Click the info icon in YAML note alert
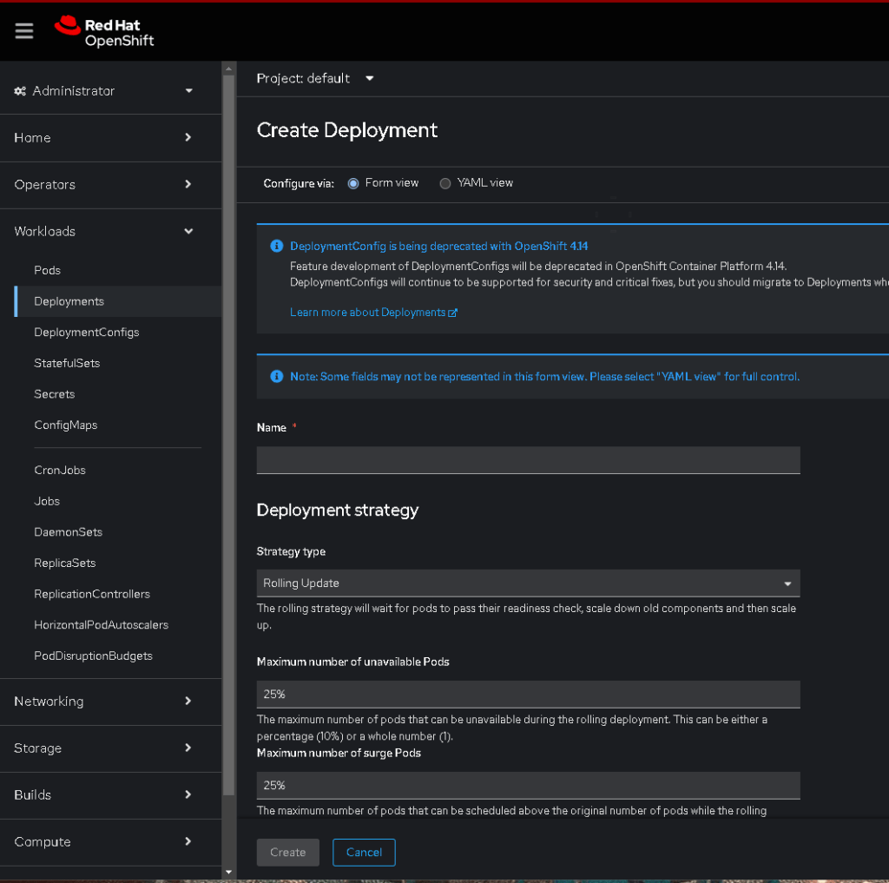 (277, 377)
